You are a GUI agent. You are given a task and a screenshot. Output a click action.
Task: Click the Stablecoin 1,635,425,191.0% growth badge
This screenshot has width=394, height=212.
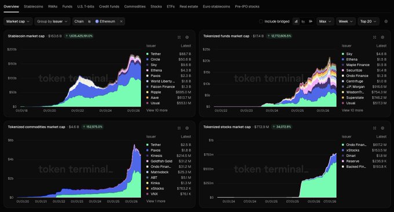pos(79,36)
